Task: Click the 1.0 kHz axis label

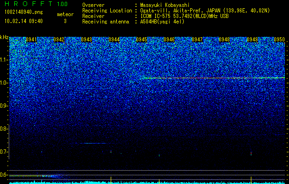Action: pyautogui.click(x=3, y=83)
